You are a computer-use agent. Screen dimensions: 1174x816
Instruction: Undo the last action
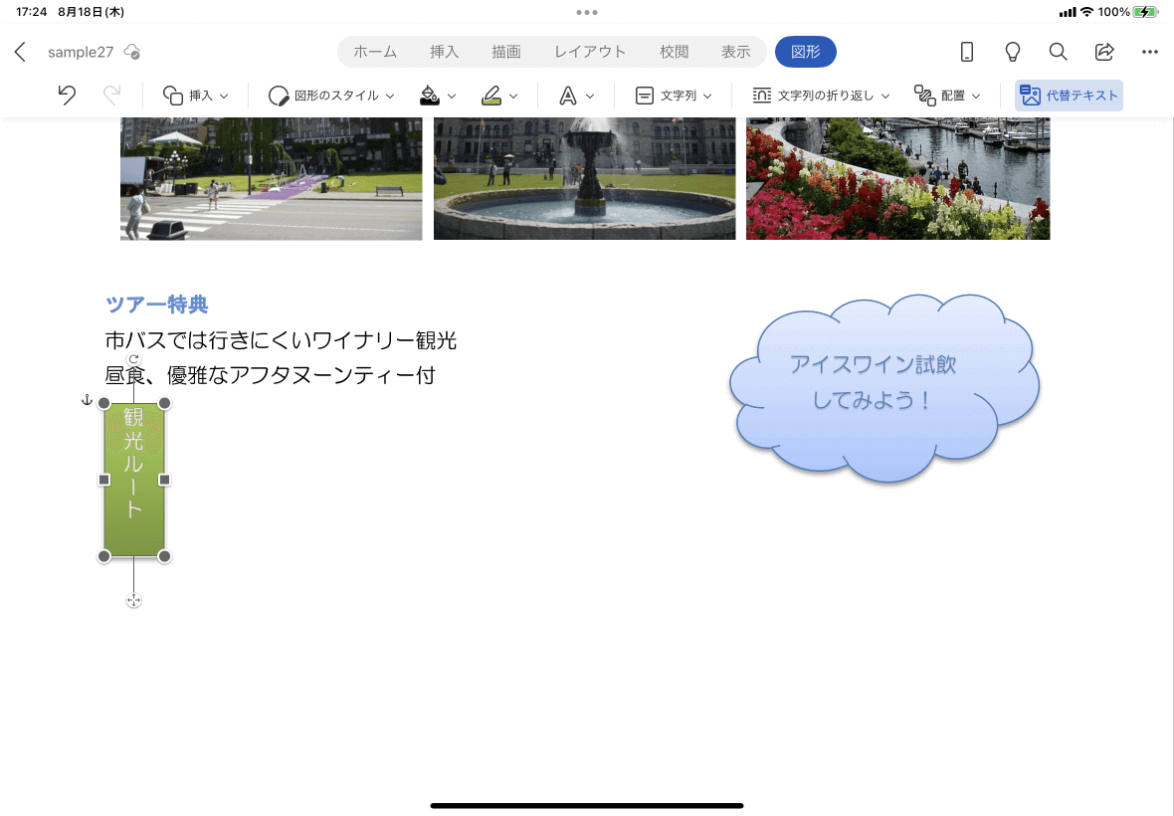click(67, 96)
